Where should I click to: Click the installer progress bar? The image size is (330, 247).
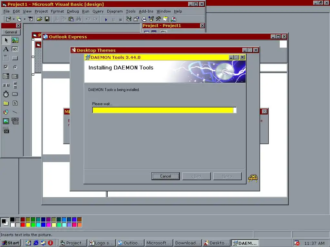pyautogui.click(x=164, y=110)
